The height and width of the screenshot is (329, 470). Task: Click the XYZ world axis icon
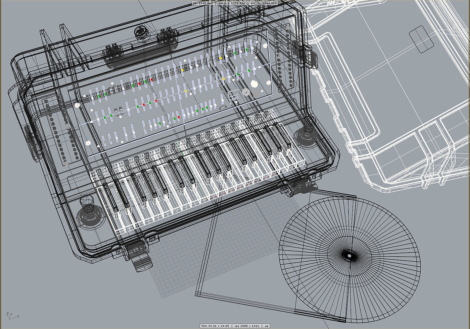click(x=12, y=315)
